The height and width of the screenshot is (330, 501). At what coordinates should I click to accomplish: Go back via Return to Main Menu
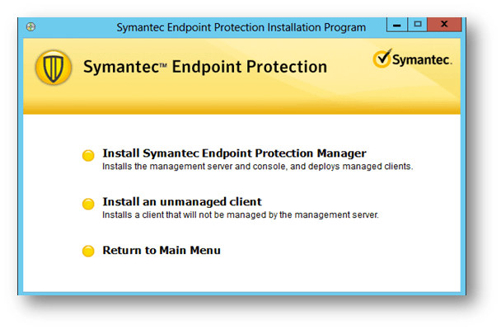161,250
